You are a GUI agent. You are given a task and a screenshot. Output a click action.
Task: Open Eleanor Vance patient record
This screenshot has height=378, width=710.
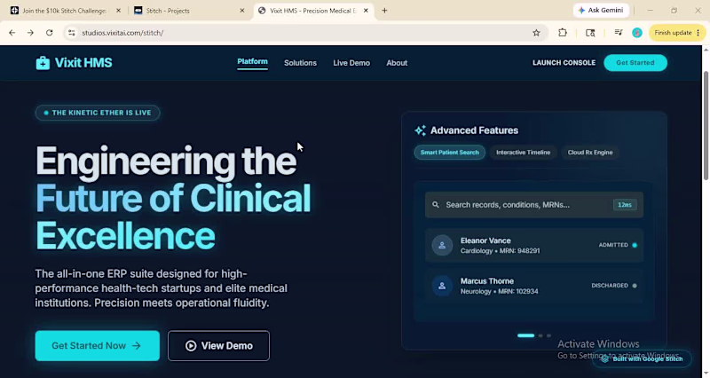534,246
